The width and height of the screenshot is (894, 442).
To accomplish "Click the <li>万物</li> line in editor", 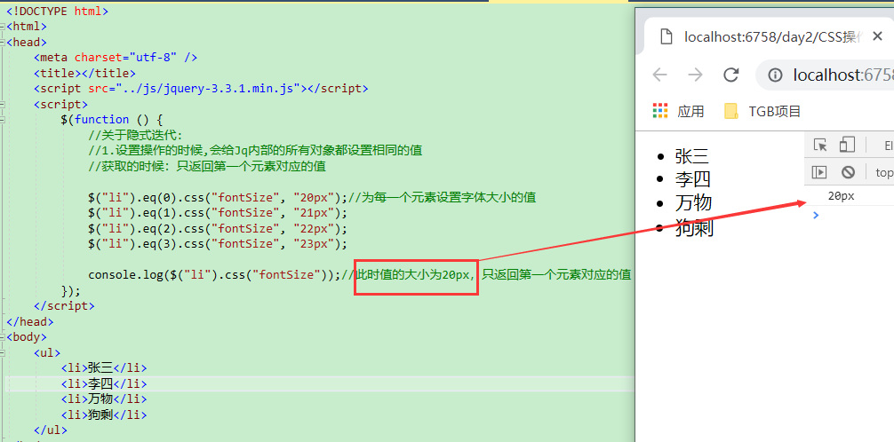I will pyautogui.click(x=104, y=399).
